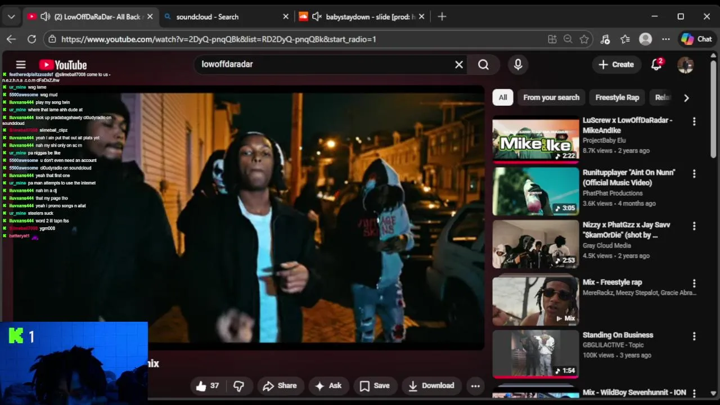Click the Ask button below video
The image size is (720, 405).
328,386
